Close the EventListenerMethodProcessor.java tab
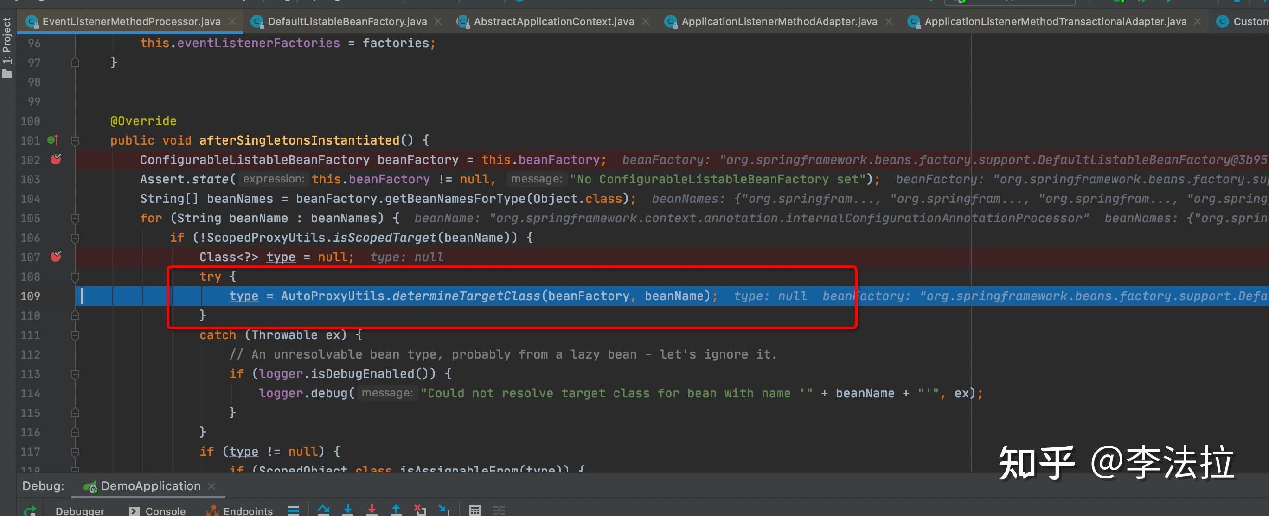This screenshot has height=516, width=1269. click(232, 22)
